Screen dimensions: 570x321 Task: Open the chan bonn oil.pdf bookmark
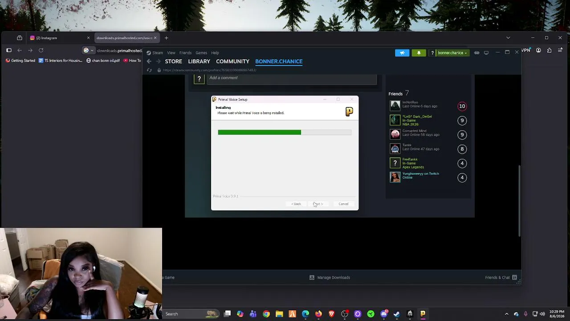(x=103, y=61)
